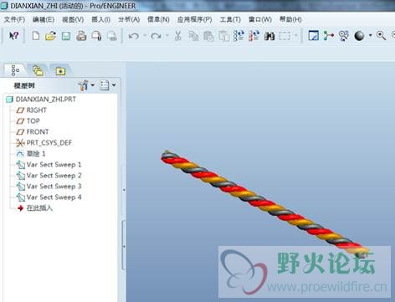The image size is (395, 302).
Task: Save the model with the floppy disk icon
Action: 66,36
